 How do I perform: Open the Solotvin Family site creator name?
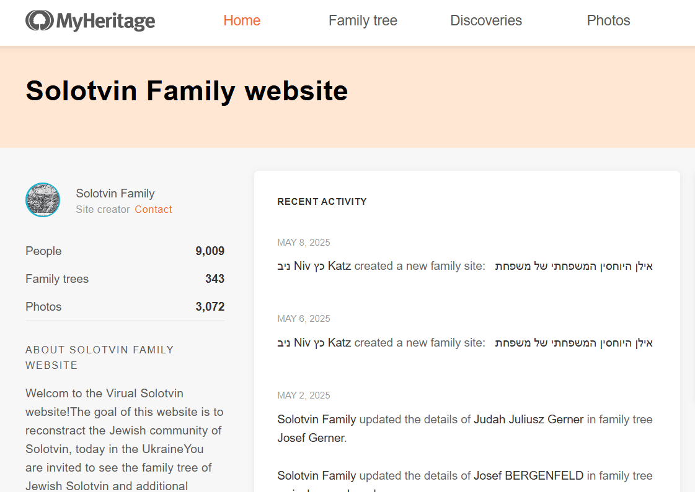(x=115, y=193)
